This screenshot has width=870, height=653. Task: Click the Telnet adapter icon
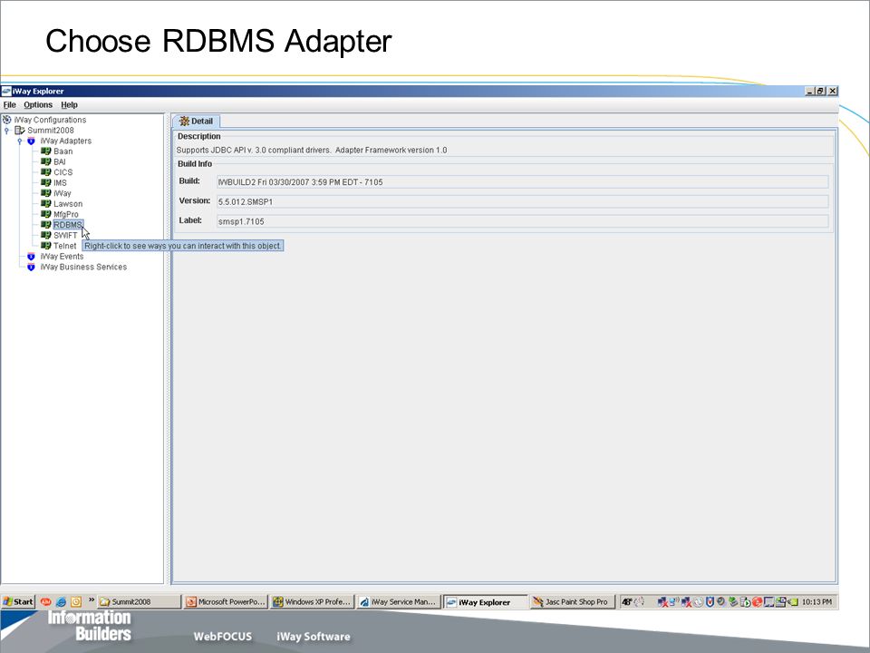[x=46, y=246]
